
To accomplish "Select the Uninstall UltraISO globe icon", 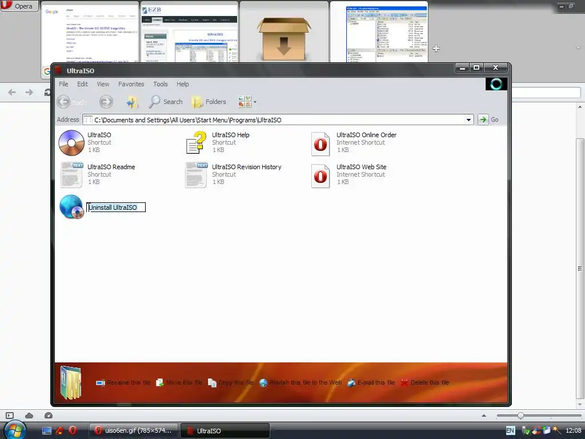I will pyautogui.click(x=71, y=207).
